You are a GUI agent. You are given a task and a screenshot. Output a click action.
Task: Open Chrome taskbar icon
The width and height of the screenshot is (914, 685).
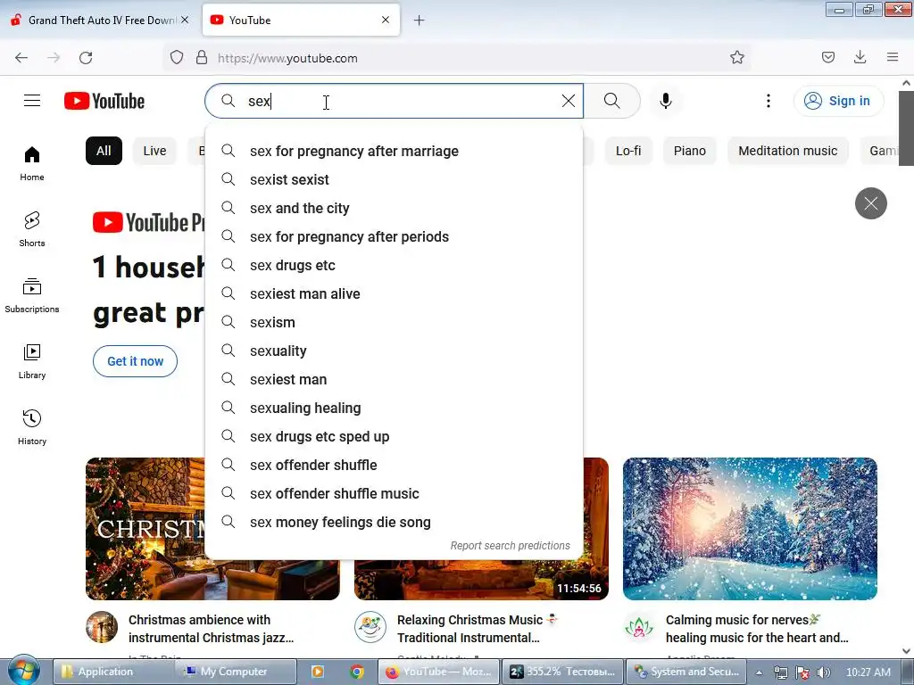357,672
